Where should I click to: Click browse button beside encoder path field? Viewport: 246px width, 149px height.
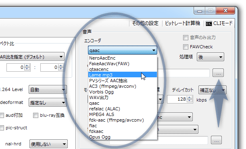218,73
